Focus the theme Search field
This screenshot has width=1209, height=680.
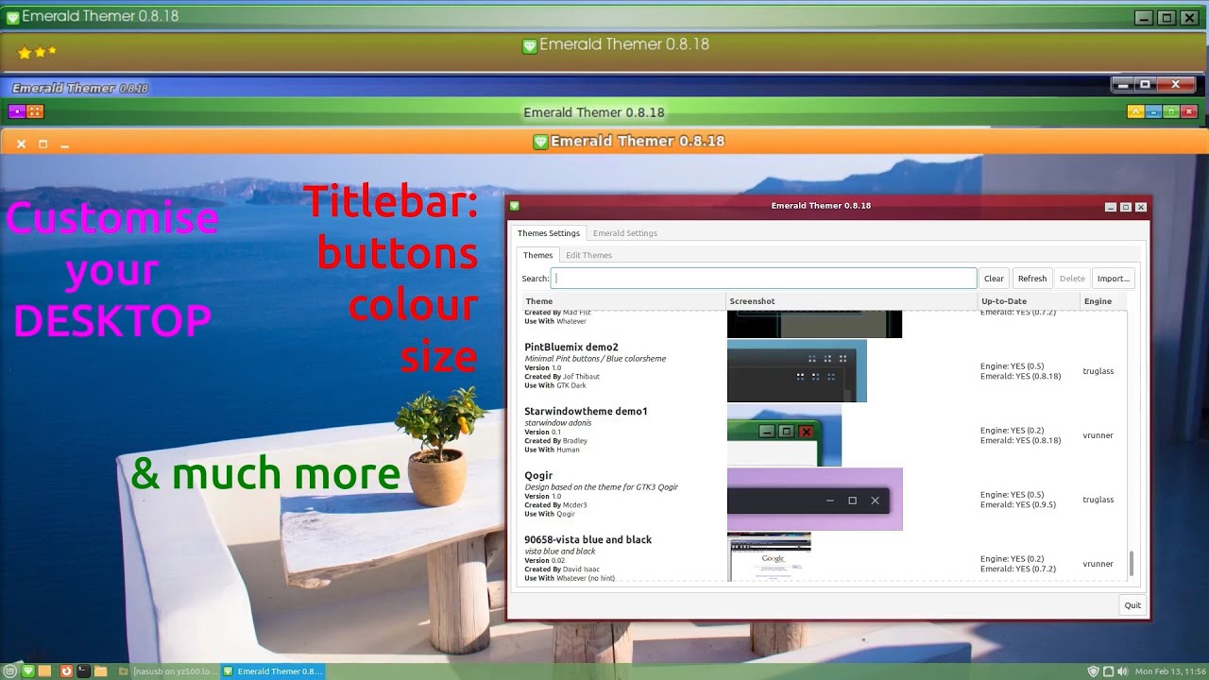(x=763, y=279)
